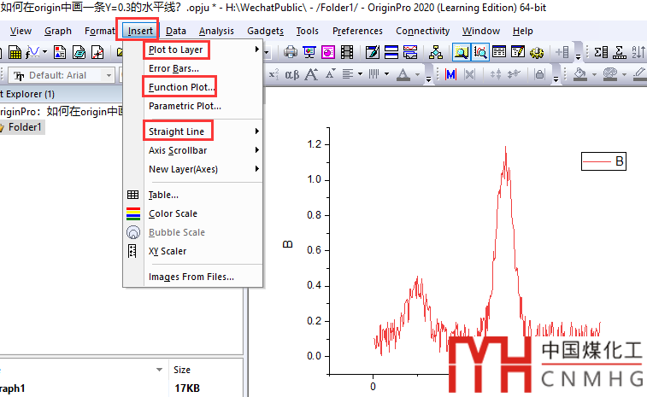Select Folder1 in Project Explorer tree

pos(25,127)
